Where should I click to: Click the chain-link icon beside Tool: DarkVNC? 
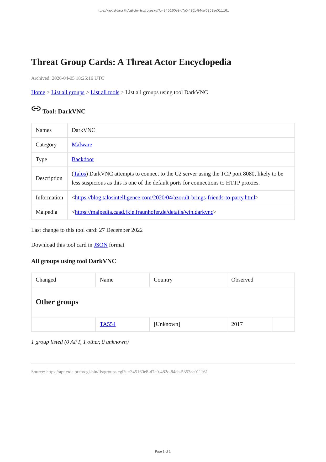pos(36,109)
